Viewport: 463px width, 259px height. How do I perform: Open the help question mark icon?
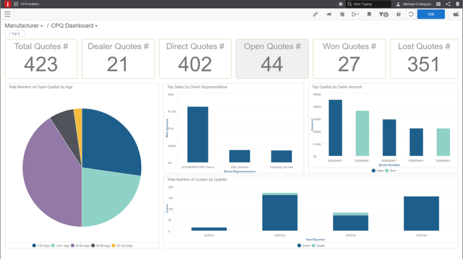pyautogui.click(x=398, y=14)
